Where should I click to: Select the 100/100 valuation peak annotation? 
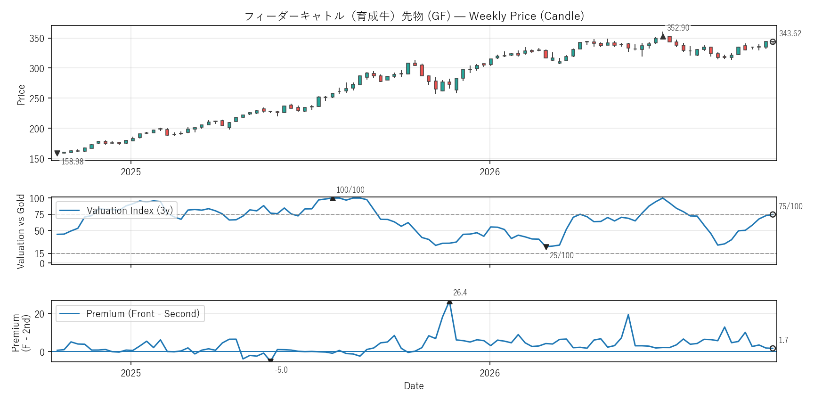point(350,190)
